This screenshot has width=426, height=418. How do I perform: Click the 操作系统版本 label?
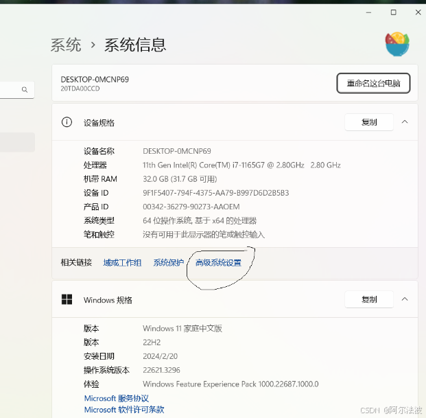click(x=106, y=370)
